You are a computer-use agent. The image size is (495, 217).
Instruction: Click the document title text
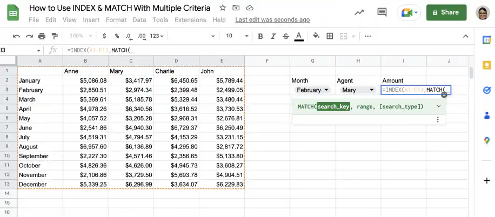119,8
